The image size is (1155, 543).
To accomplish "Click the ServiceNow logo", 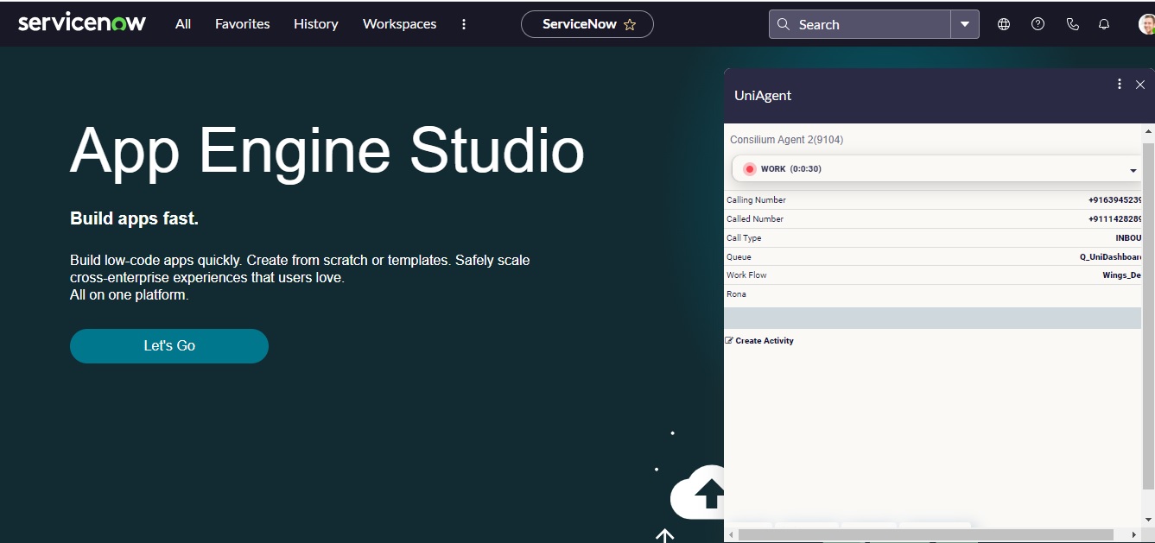I will (x=82, y=23).
